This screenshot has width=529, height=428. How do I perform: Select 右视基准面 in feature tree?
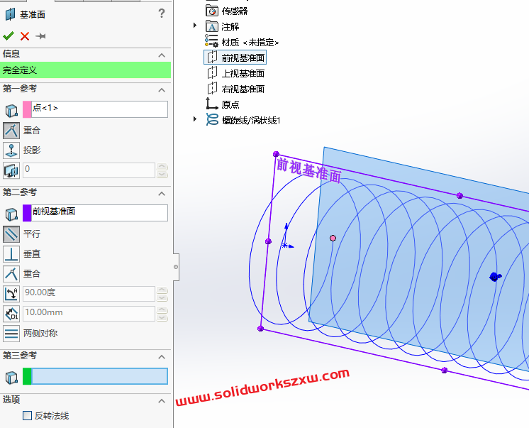coord(243,89)
